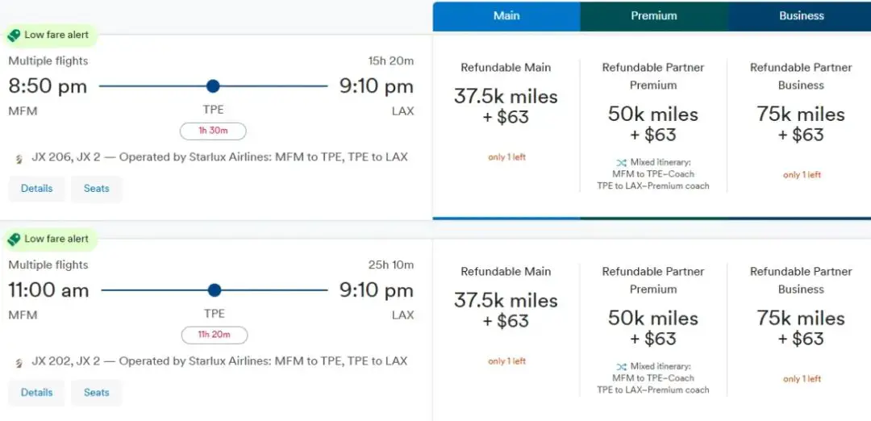Click the mixed itinerary shuffle icon for the 11:00 am flight
Viewport: 871px width, 421px height.
621,367
